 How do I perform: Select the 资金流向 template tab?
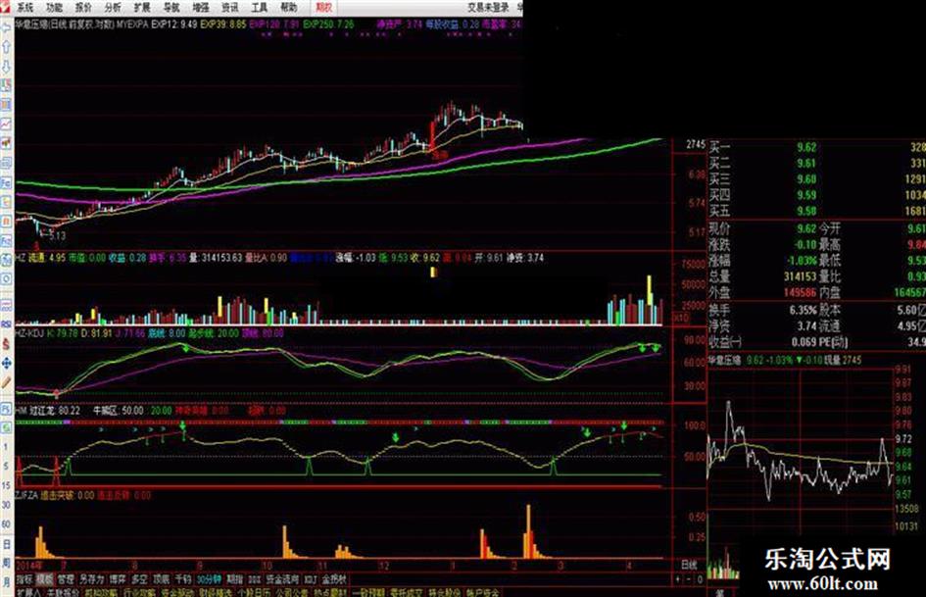(x=282, y=578)
